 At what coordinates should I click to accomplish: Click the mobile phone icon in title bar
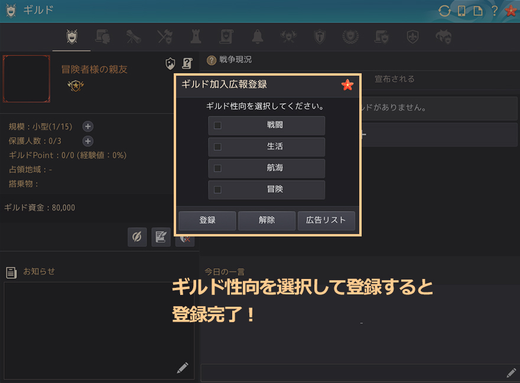coord(462,11)
